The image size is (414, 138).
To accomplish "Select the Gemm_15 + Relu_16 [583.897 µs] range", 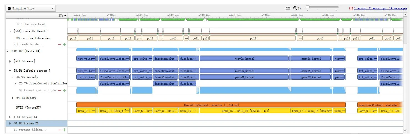I will pos(245,111).
